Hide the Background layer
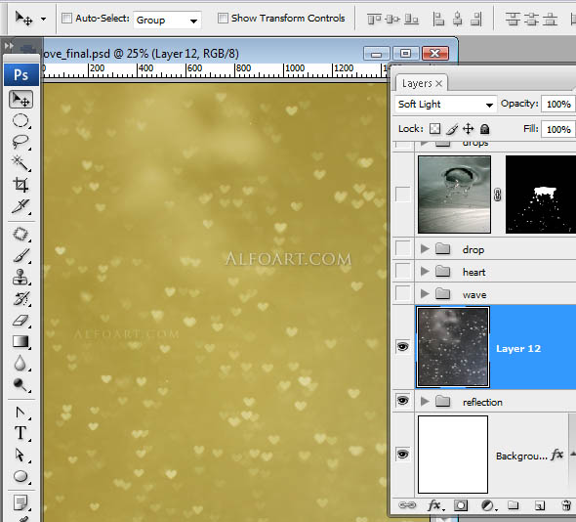The height and width of the screenshot is (522, 576). (x=402, y=454)
